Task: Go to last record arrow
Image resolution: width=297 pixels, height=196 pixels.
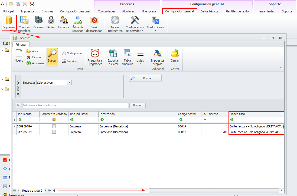Action: (50, 191)
